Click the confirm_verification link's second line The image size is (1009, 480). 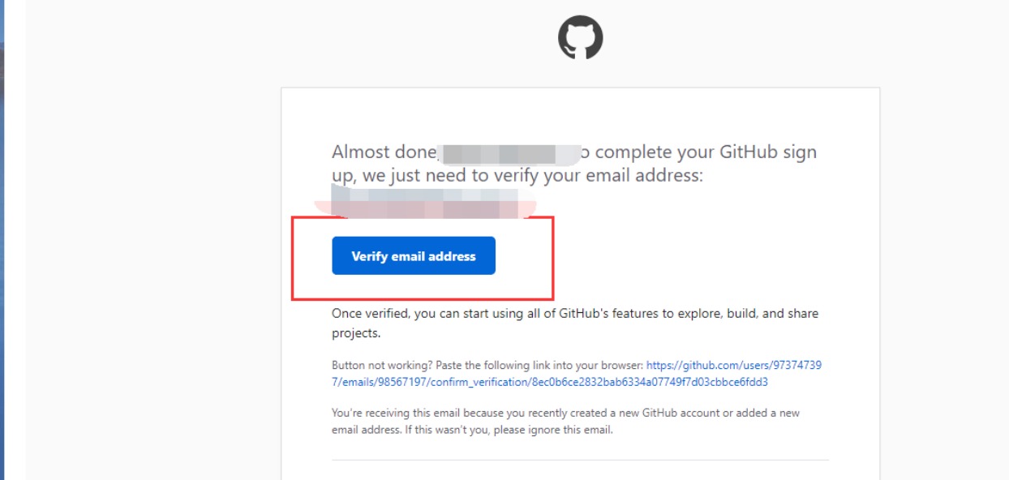click(550, 382)
